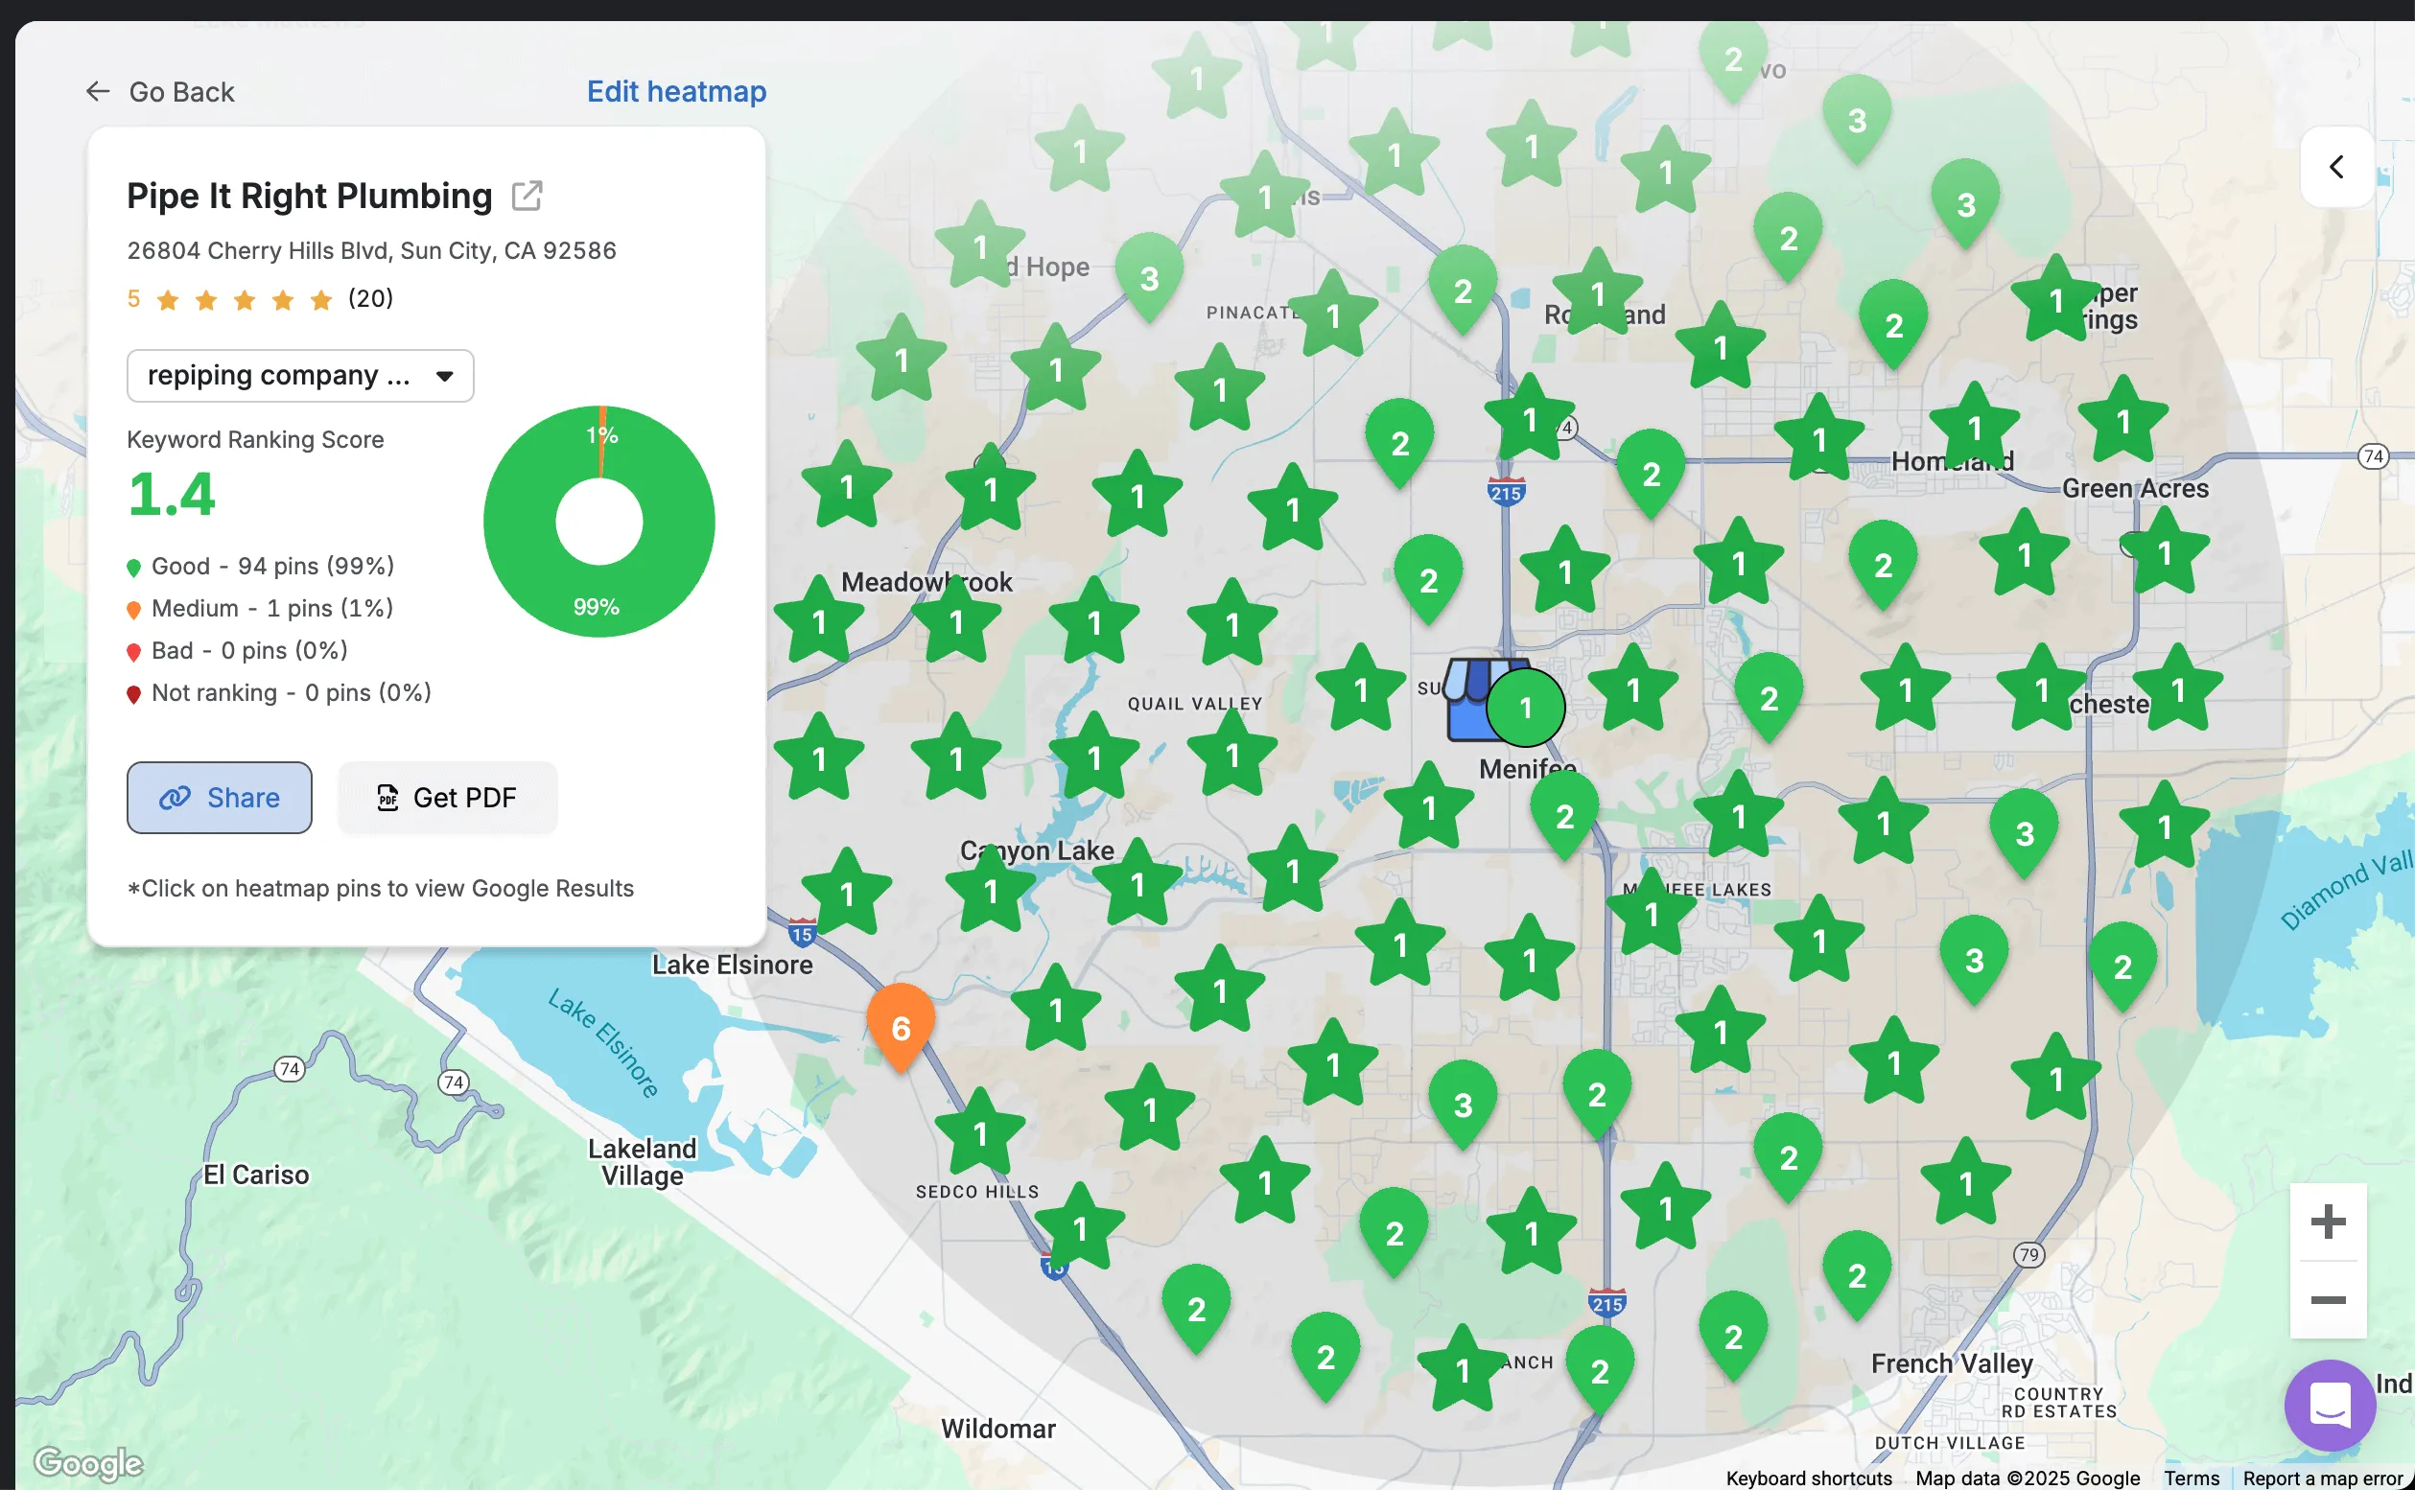Open external link icon beside business name
Image resolution: width=2415 pixels, height=1490 pixels.
click(527, 197)
